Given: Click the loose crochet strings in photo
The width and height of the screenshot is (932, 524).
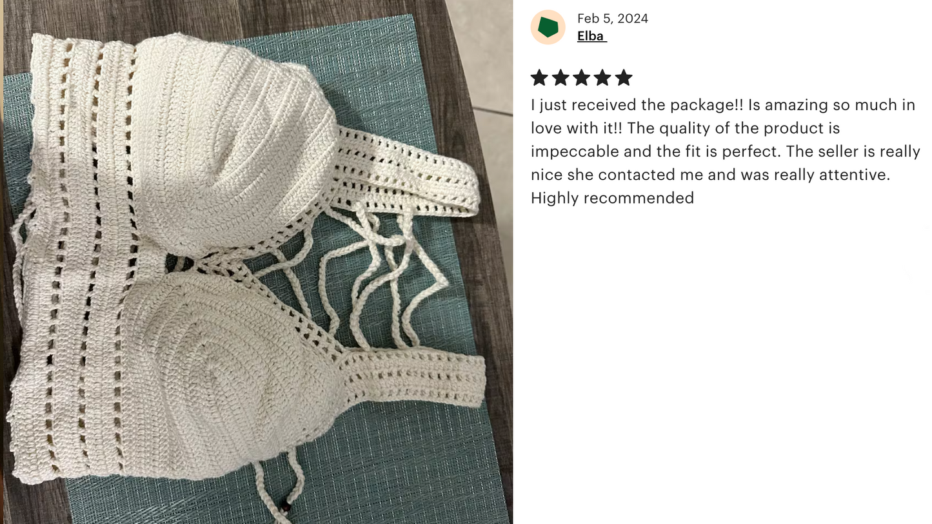Looking at the screenshot, I should click(x=361, y=277).
